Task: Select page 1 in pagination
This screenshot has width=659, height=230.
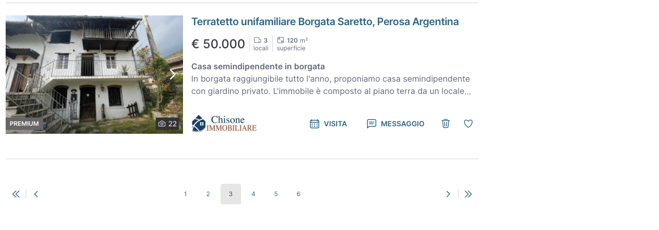Action: coord(186,194)
